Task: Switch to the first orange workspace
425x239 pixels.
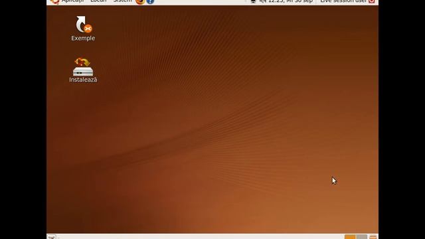Action: (350, 237)
